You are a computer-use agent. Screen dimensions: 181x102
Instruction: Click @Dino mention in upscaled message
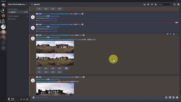coord(72,82)
